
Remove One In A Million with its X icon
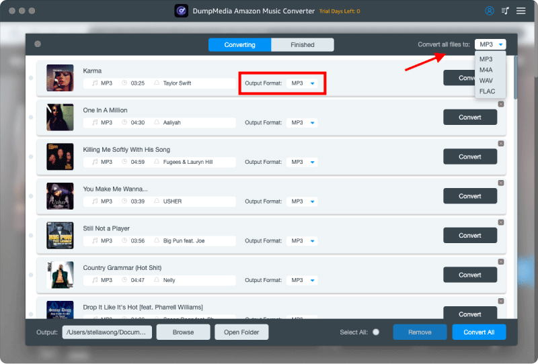point(501,104)
